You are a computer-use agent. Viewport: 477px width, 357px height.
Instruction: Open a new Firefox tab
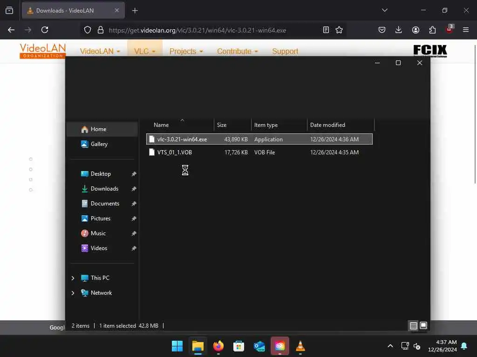[x=135, y=11]
